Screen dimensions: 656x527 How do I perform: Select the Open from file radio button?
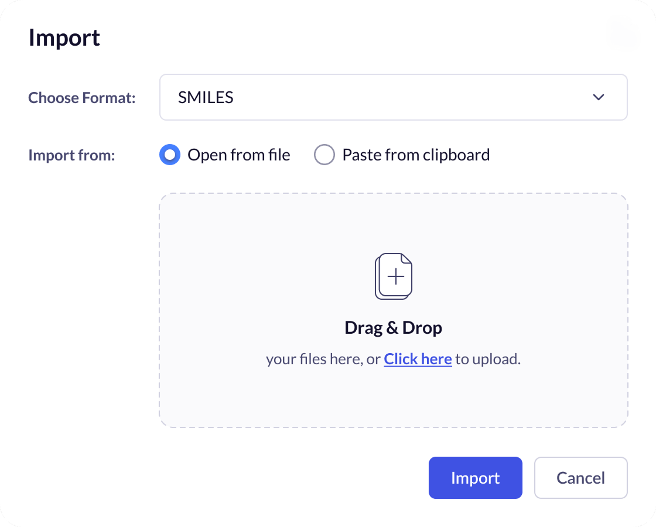tap(170, 155)
